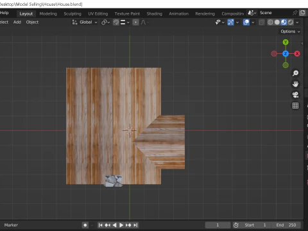Expand the sidebar arrow beside the gizmo
308x231 pixels.
(302, 43)
